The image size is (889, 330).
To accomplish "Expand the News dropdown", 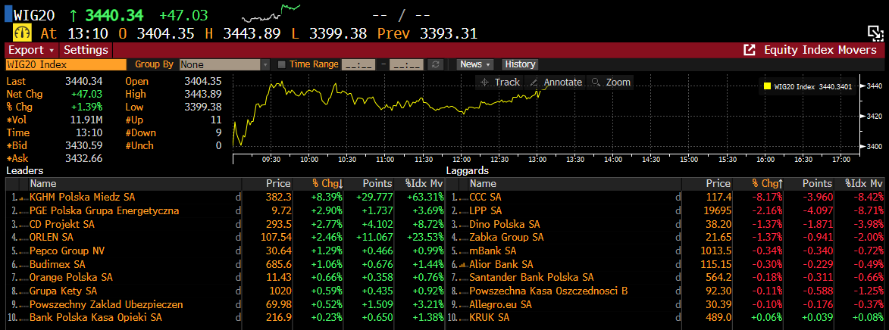I will click(x=475, y=64).
